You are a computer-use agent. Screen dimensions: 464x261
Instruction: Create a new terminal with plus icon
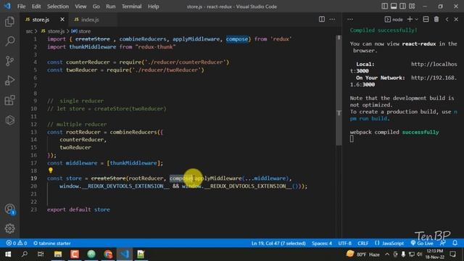[x=410, y=20]
